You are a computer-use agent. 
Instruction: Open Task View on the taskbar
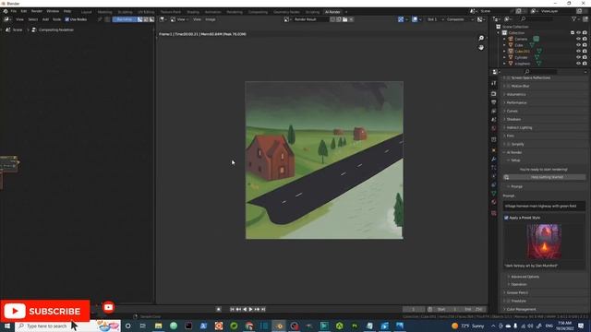tap(143, 326)
